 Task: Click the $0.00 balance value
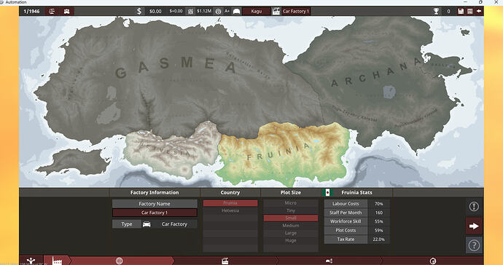[155, 11]
